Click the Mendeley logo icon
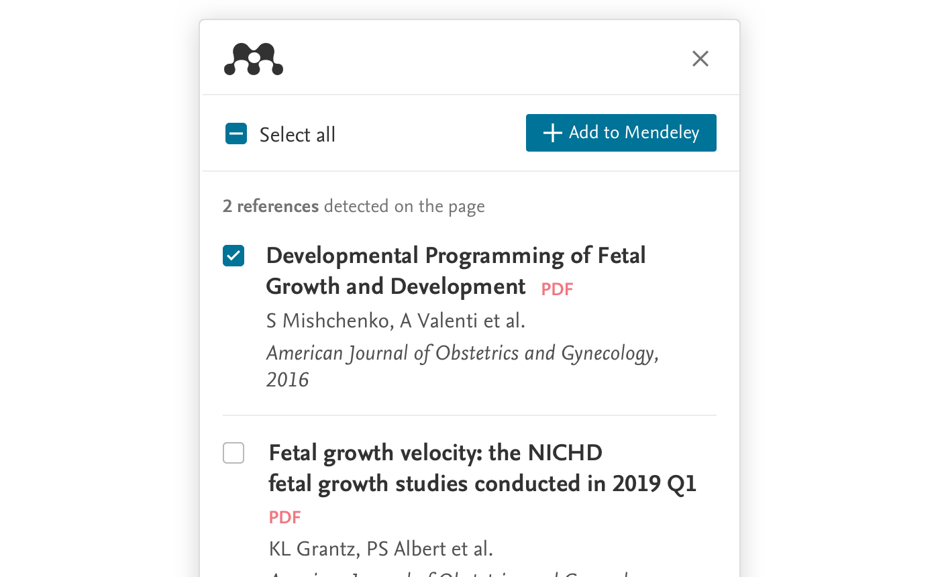 pos(253,59)
